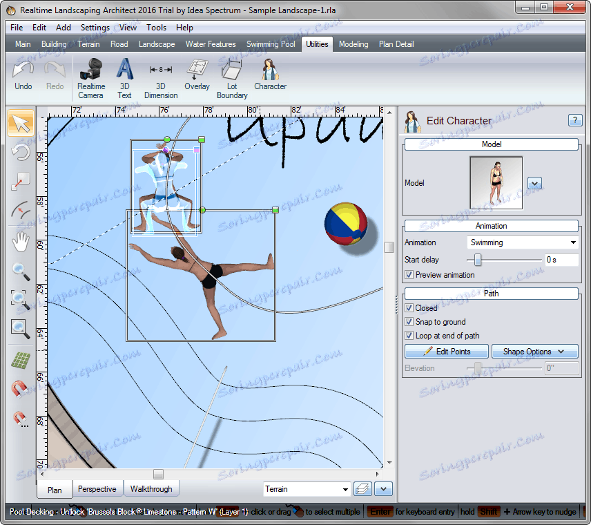The image size is (591, 525).
Task: Toggle Snap to ground checkbox
Action: 409,322
